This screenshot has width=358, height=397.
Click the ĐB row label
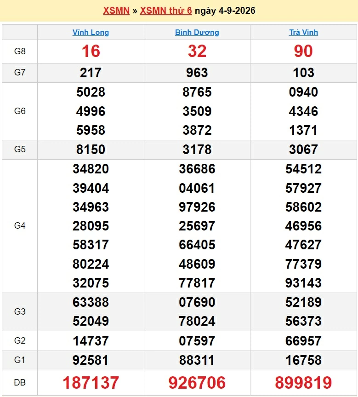click(x=20, y=382)
